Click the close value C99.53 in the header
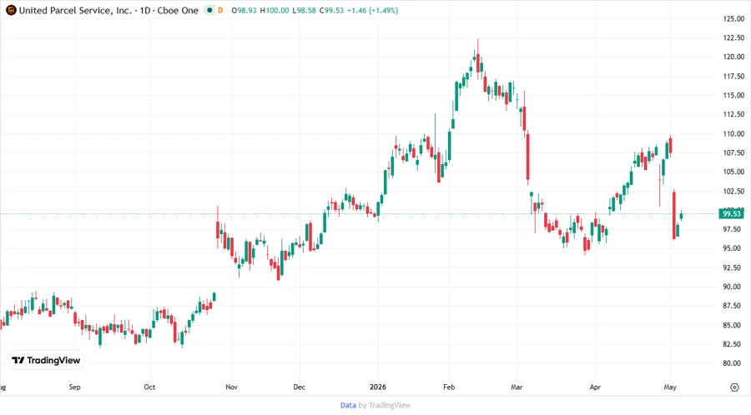The width and height of the screenshot is (751, 415). click(x=331, y=11)
